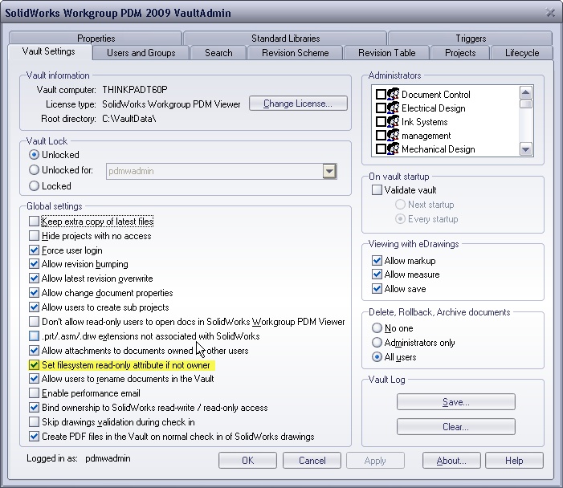563x488 pixels.
Task: Click the management group icon
Action: [394, 136]
